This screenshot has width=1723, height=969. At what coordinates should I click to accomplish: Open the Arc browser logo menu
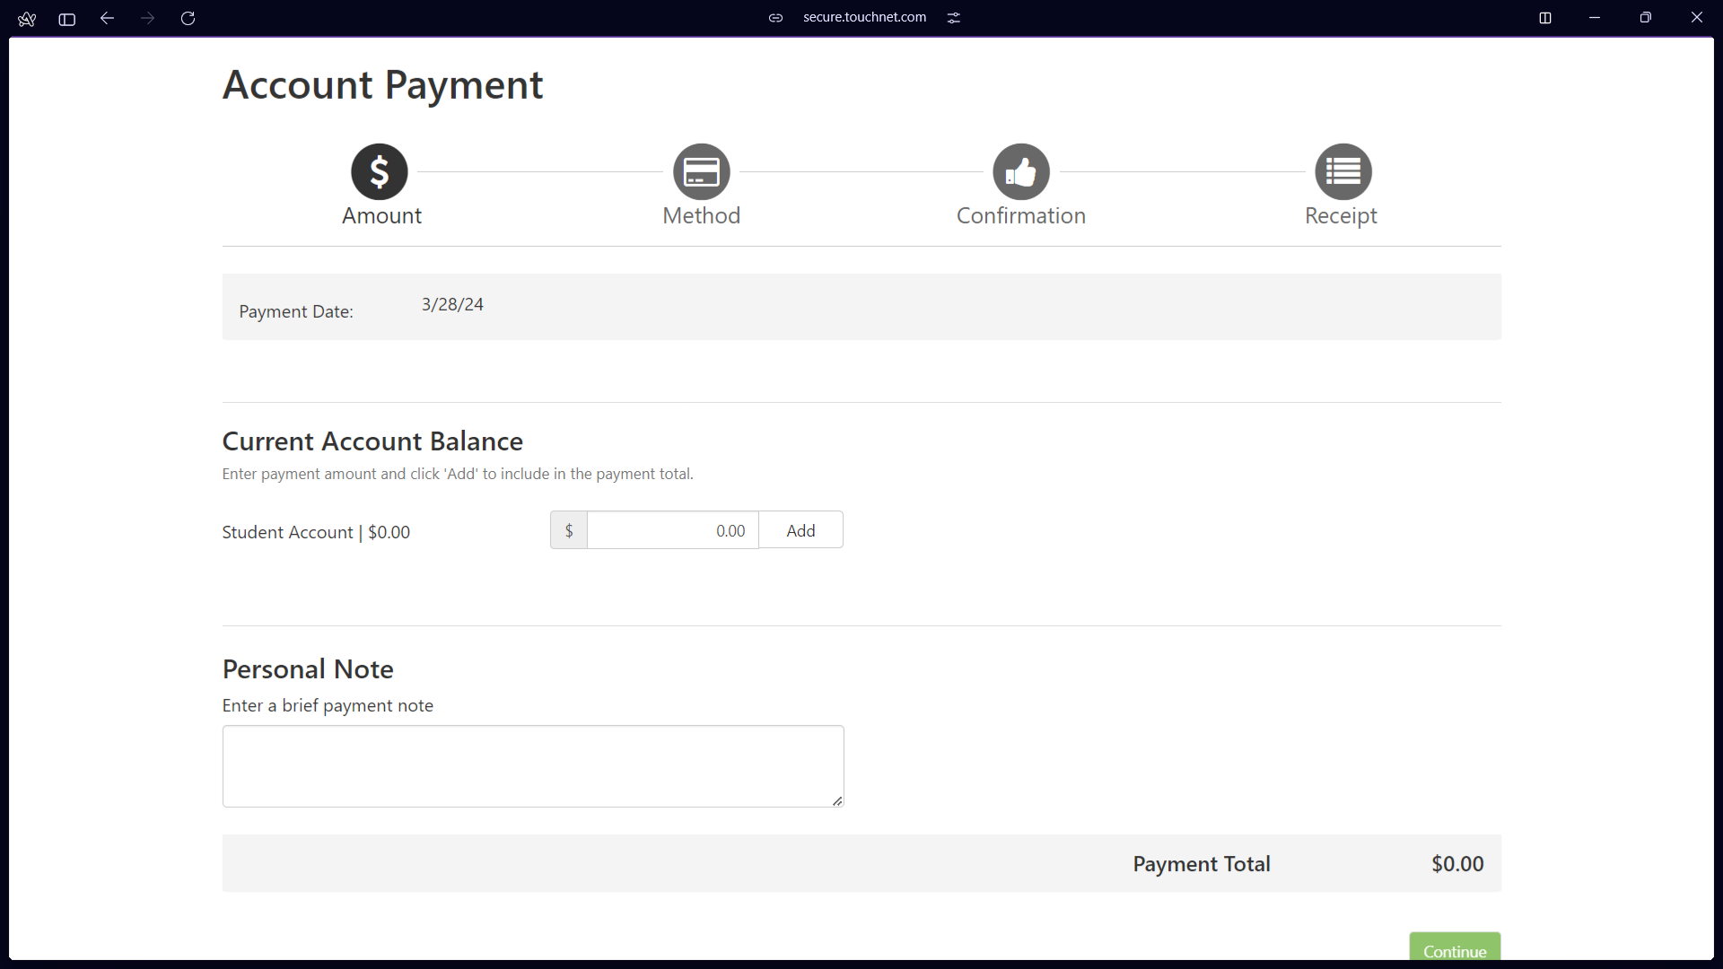(27, 19)
